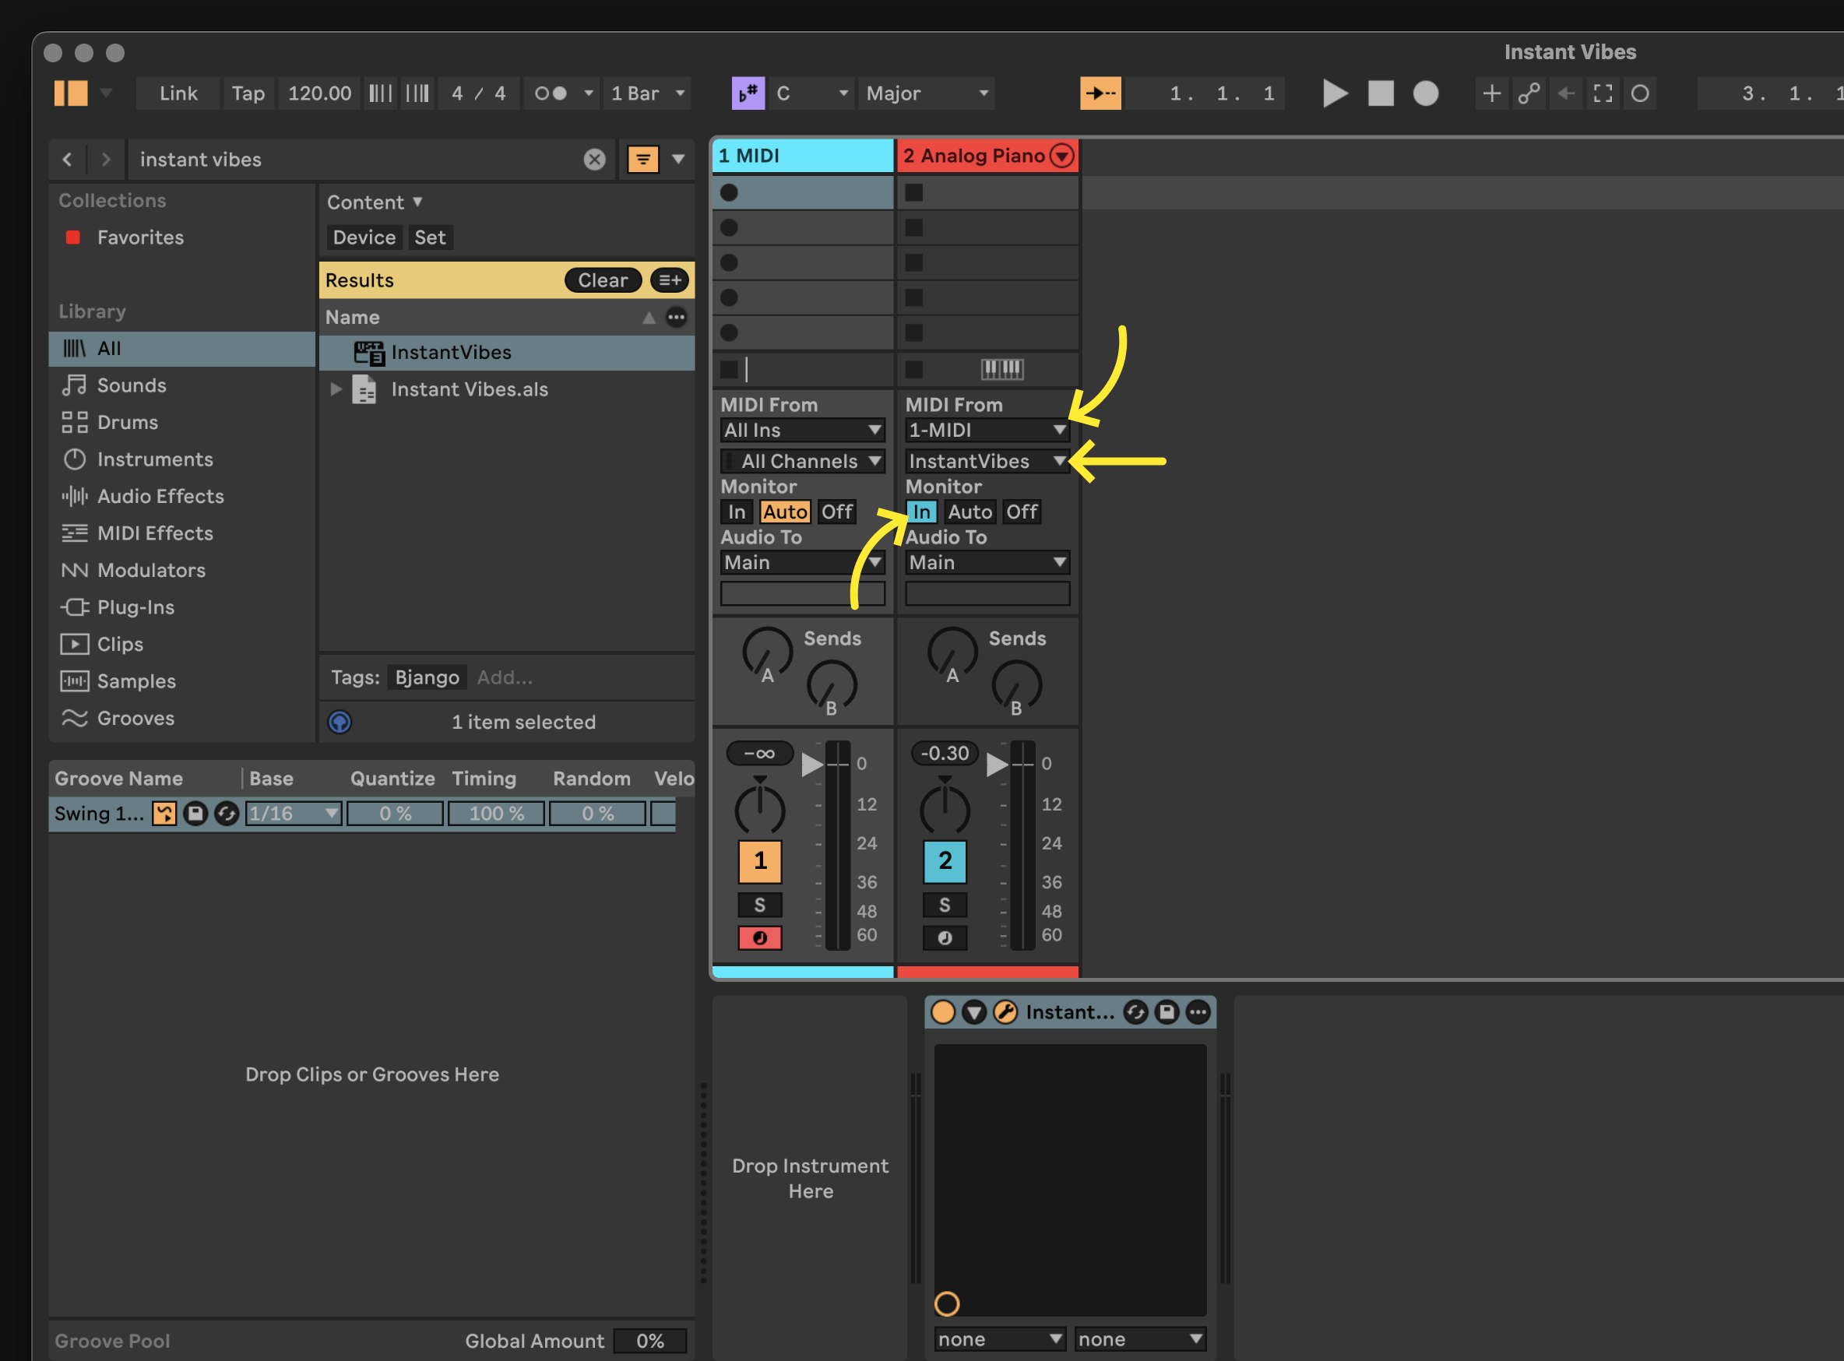Select Drums in the Library
Image resolution: width=1844 pixels, height=1361 pixels.
(x=182, y=422)
